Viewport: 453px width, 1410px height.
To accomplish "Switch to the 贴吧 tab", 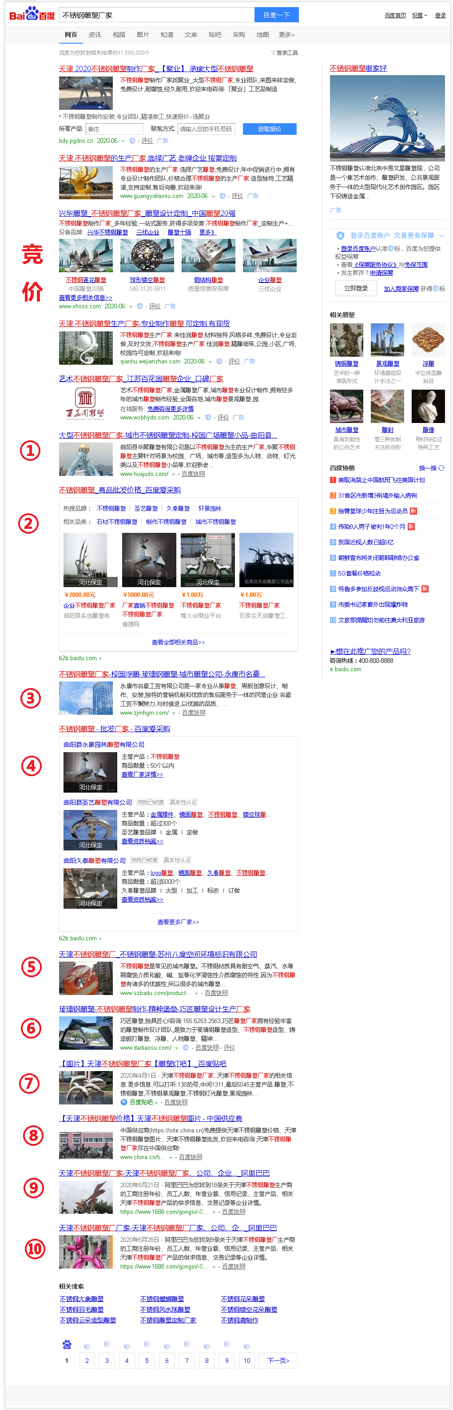I will coord(215,35).
